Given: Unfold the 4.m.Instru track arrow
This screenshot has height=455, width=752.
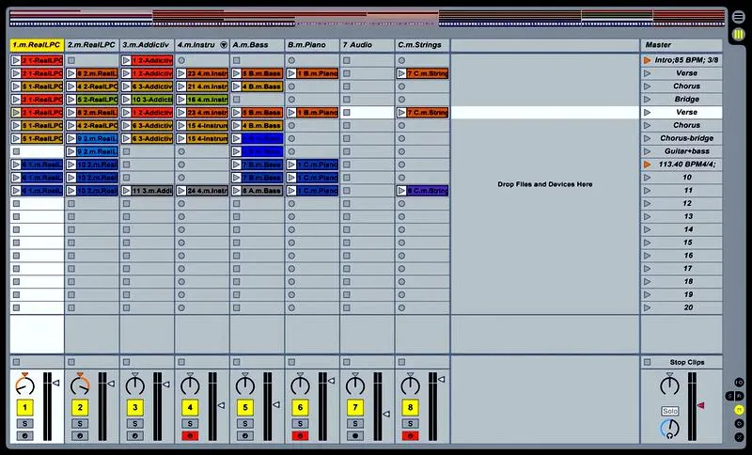Looking at the screenshot, I should (224, 45).
